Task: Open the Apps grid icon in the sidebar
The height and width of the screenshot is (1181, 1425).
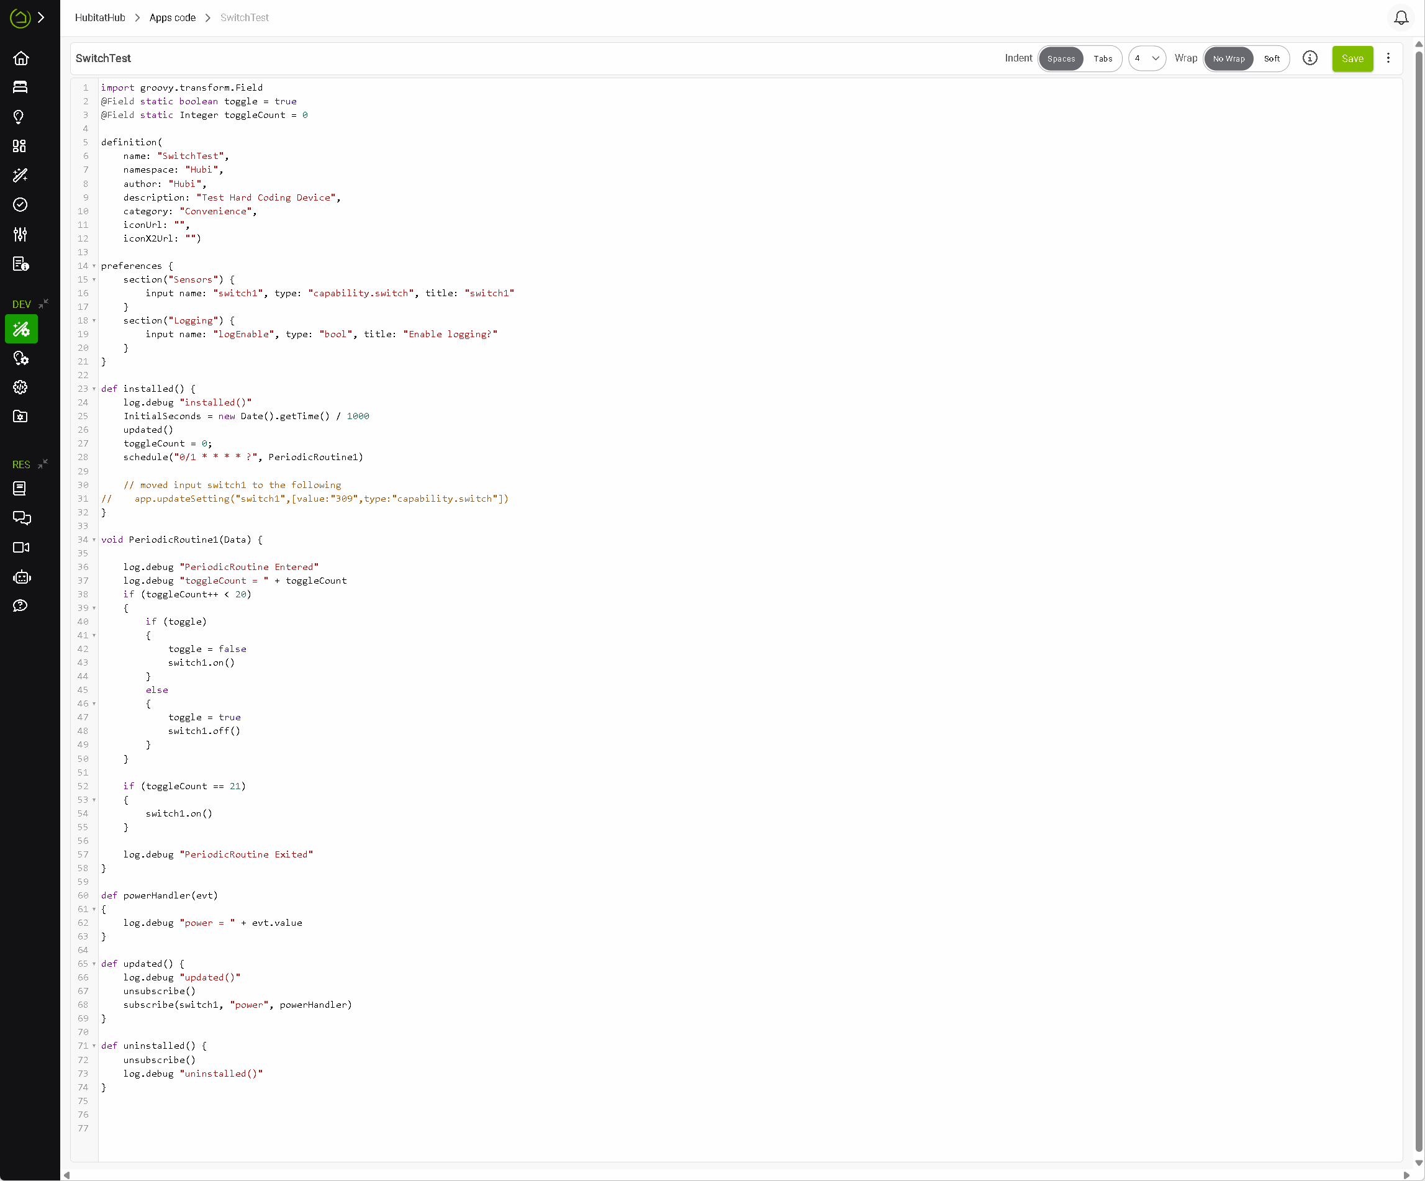Action: point(21,145)
